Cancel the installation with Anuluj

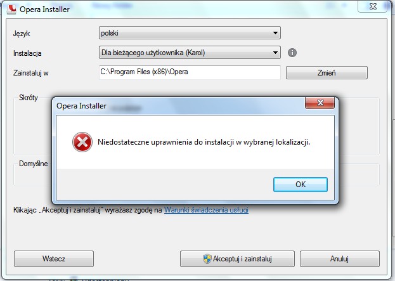click(x=339, y=259)
